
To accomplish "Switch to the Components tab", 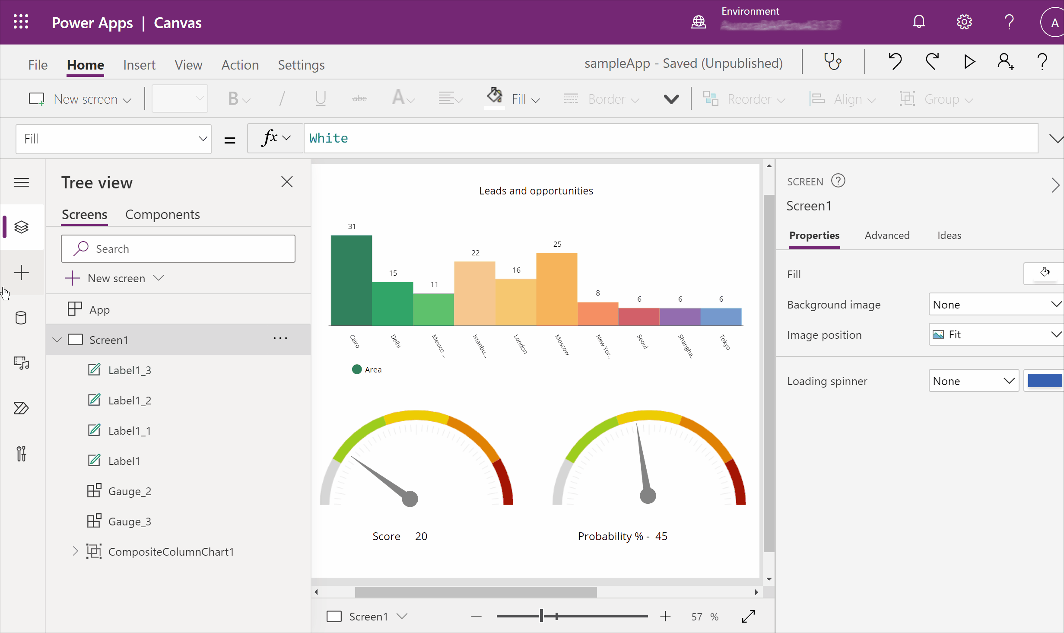I will coord(163,214).
